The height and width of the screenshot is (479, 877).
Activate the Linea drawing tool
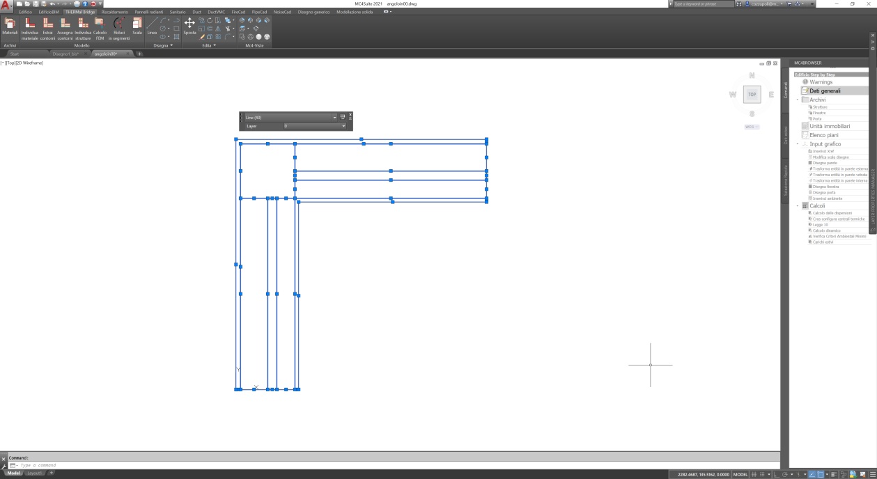coord(152,26)
